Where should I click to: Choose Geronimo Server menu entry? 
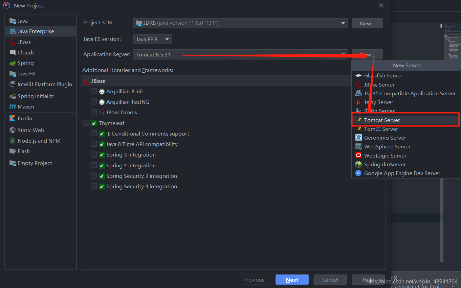[406, 138]
